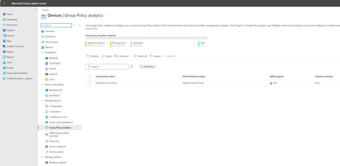This screenshot has width=340, height=166.
Task: Click the Windows platform icon
Action: pos(46,58)
